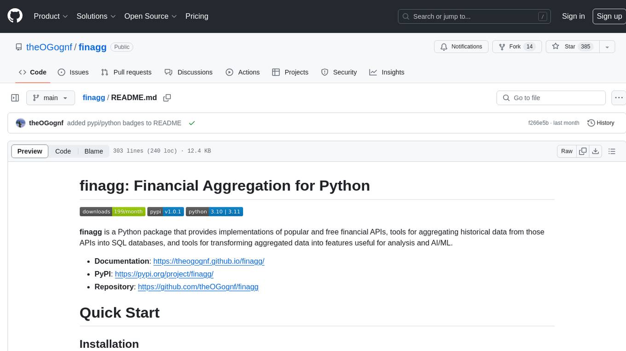Switch to the Projects tab
Viewport: 626px width, 351px height.
(290, 72)
